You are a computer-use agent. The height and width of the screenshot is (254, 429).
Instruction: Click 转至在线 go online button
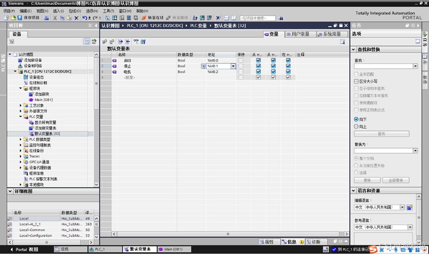click(153, 18)
